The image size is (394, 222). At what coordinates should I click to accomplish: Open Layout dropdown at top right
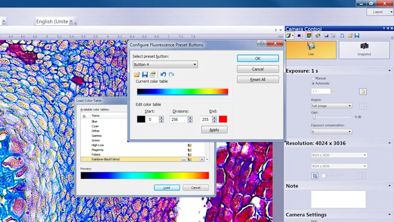click(380, 12)
